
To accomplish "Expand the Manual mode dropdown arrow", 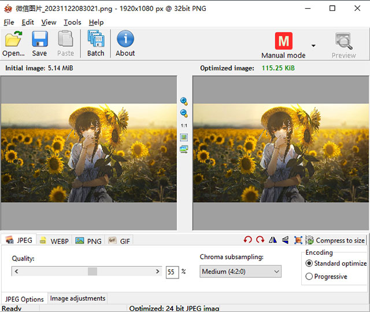I will click(x=313, y=46).
